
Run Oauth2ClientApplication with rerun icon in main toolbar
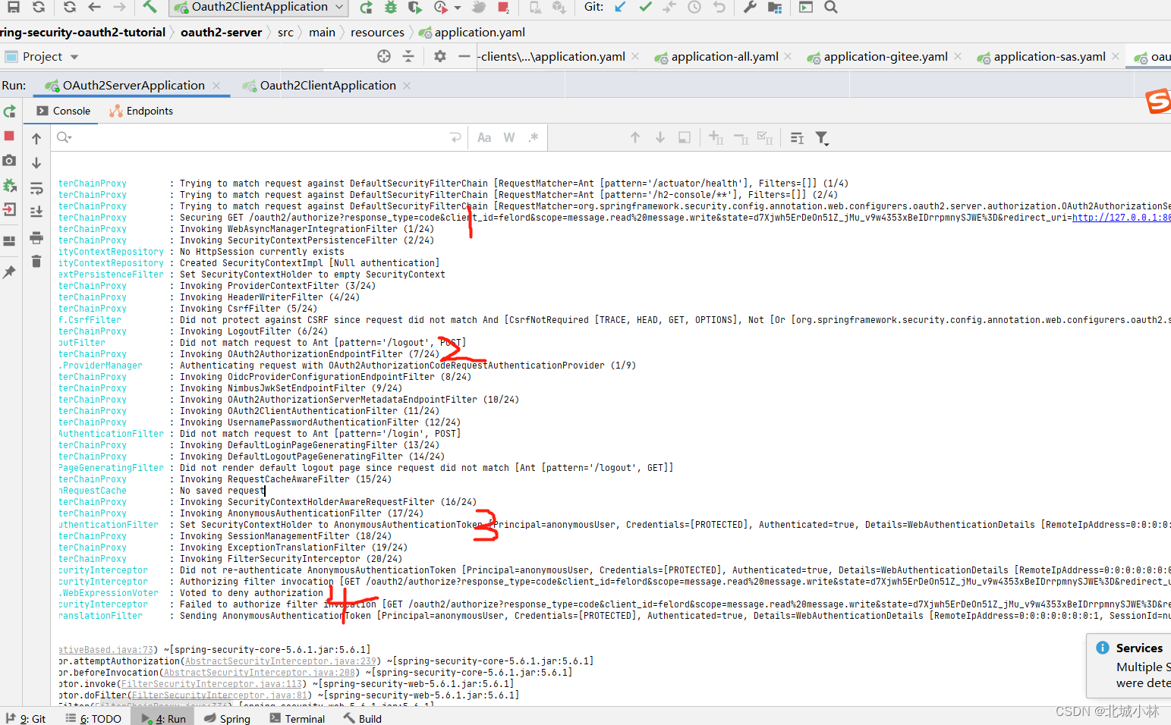point(366,7)
